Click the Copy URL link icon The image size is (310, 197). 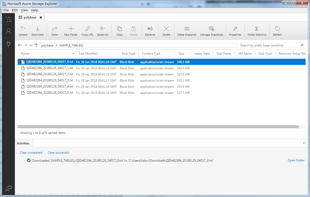[88, 29]
